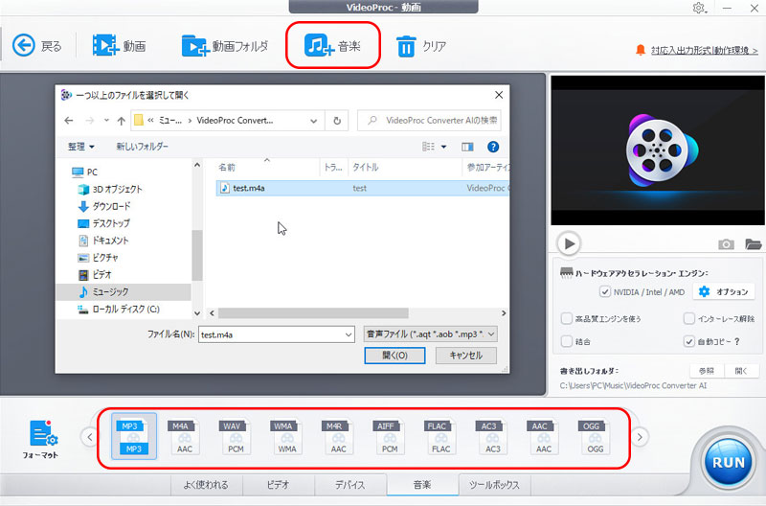Choose the AAC format icon
Viewport: 766px width, 506px height.
pos(544,437)
